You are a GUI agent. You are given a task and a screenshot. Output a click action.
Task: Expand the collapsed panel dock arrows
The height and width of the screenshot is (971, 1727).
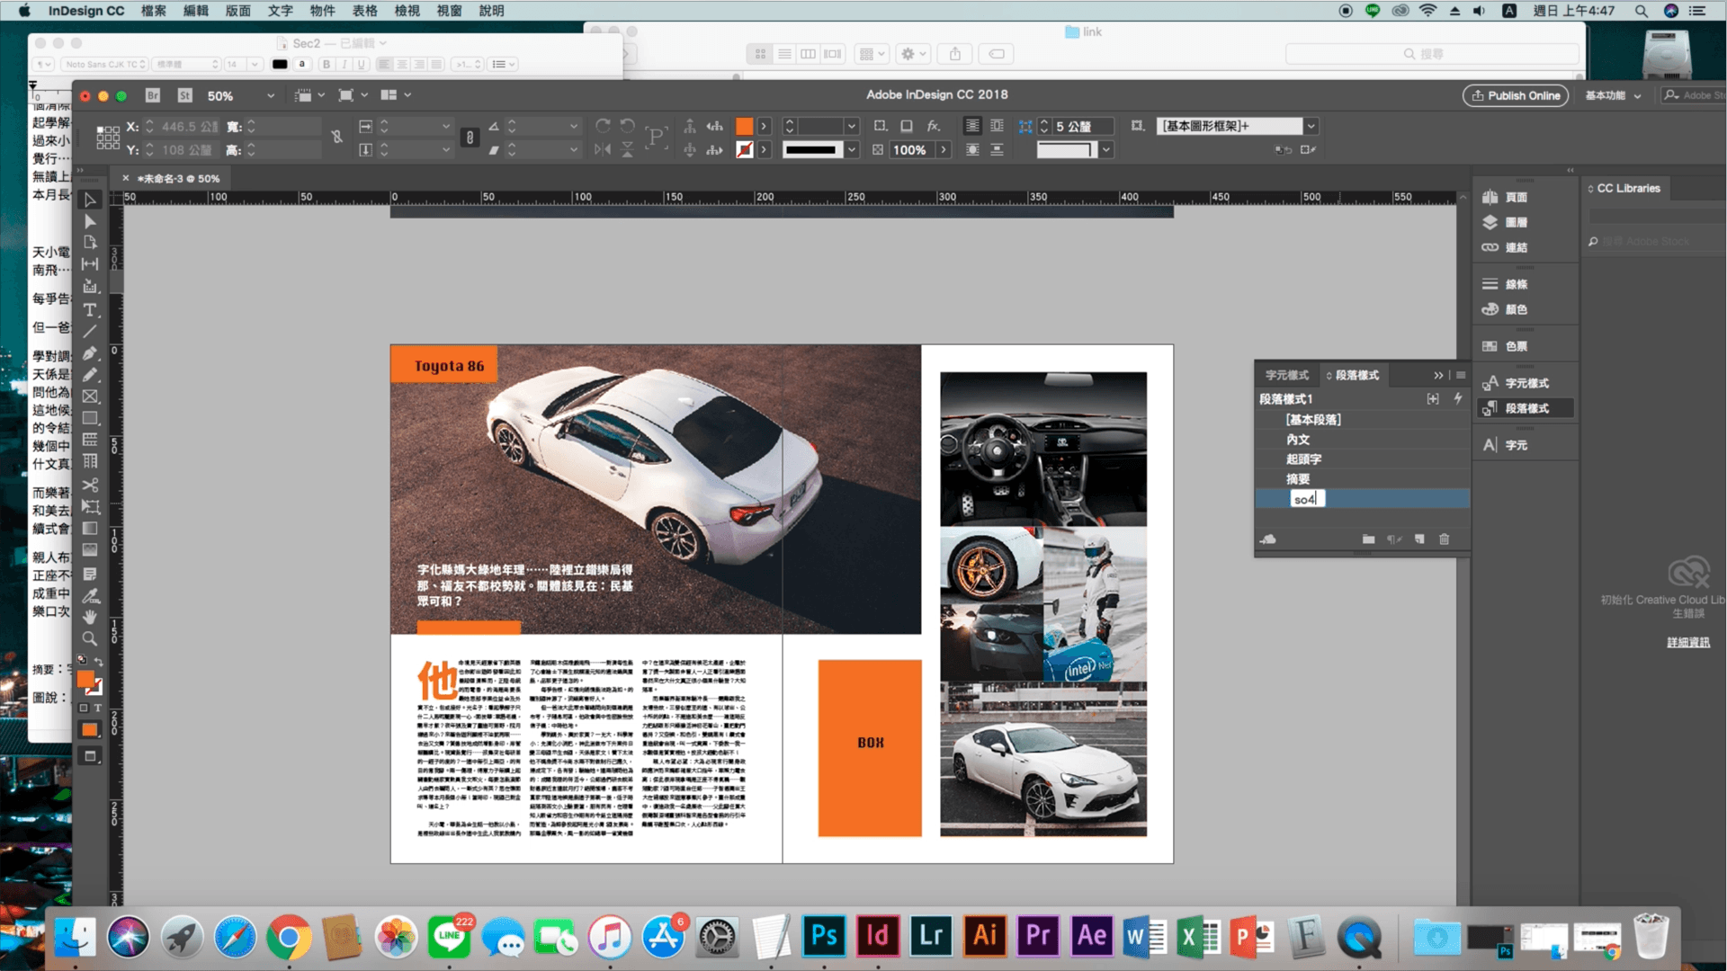(1570, 170)
